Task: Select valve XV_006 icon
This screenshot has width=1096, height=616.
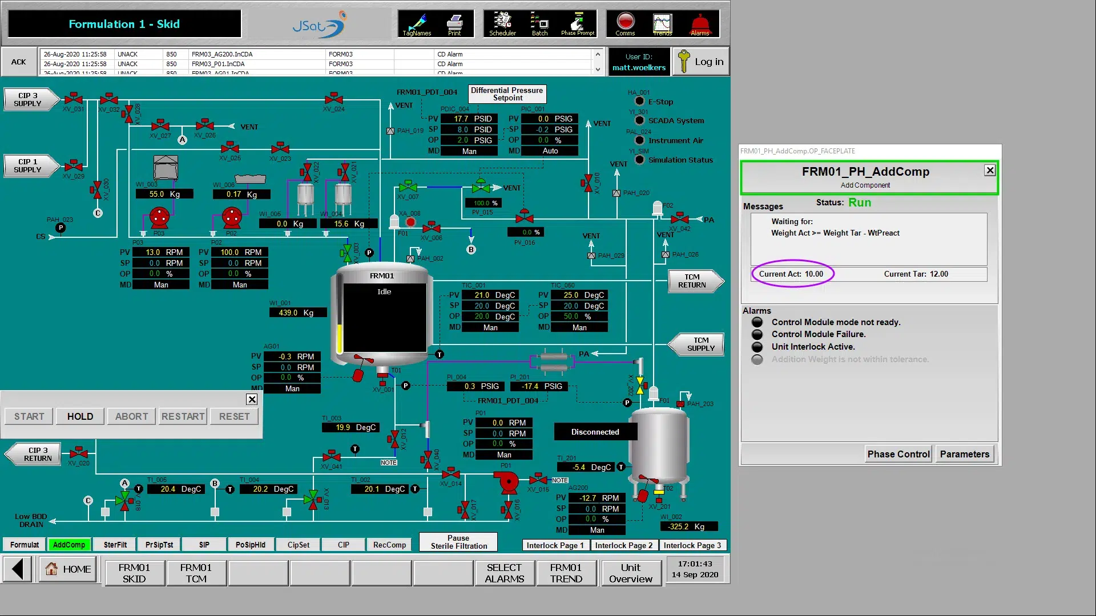Action: (432, 227)
